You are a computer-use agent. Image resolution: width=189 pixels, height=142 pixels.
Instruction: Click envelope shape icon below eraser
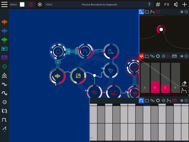(x=184, y=90)
